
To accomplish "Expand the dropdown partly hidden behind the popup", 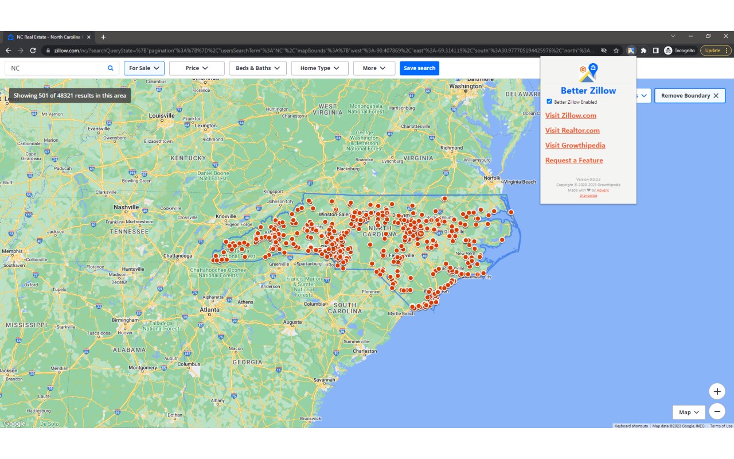I will [x=644, y=95].
